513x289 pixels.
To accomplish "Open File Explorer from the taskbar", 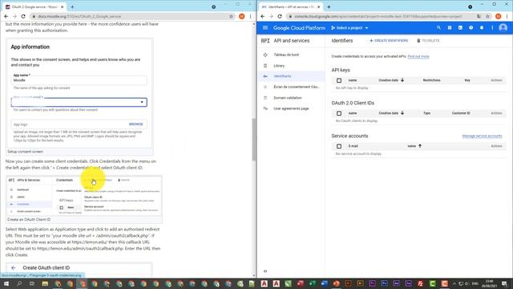I will pyautogui.click(x=45, y=283).
